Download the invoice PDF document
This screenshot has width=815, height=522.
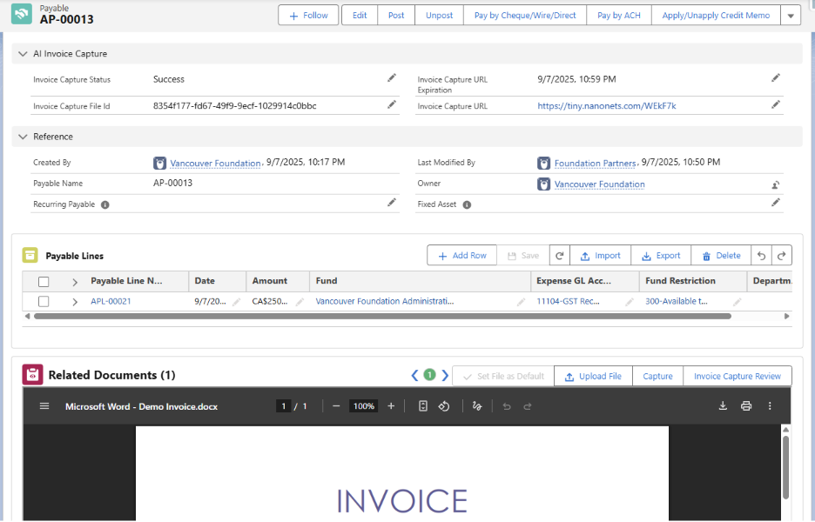pos(723,406)
